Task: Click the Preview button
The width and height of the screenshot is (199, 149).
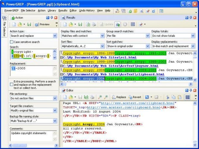Action: pos(42,24)
